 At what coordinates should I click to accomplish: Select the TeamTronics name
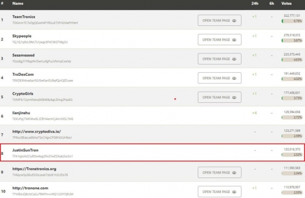[x=24, y=17]
